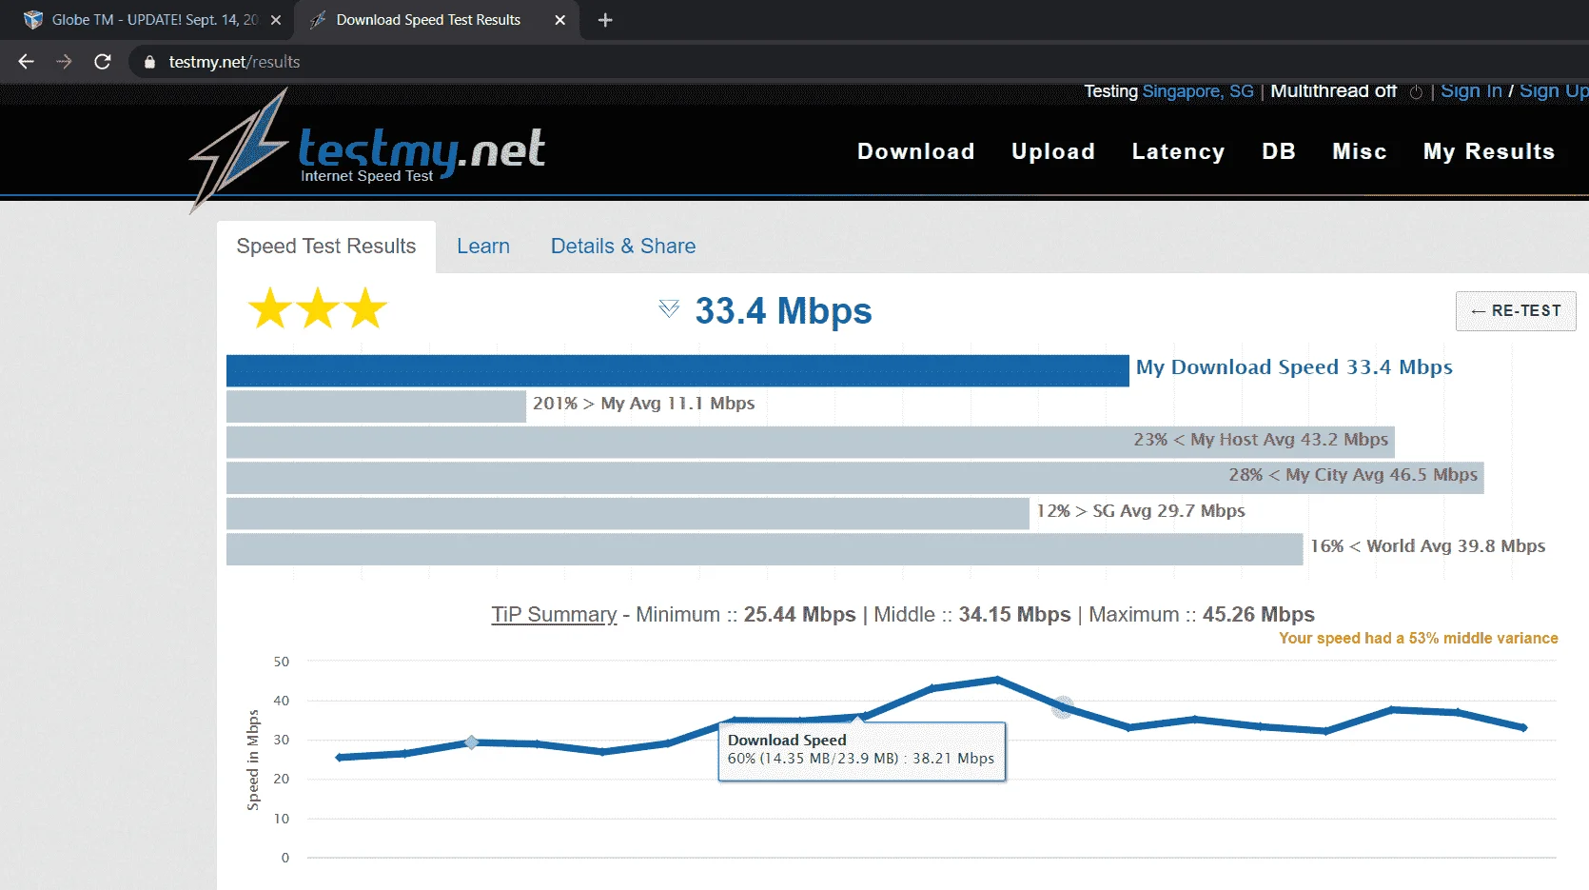Click World Avg 39.8 Mbps bar
Screen dimensions: 1589x890
pos(764,549)
